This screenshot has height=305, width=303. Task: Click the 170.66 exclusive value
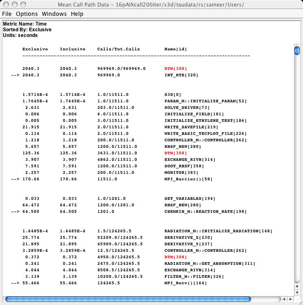(x=31, y=179)
